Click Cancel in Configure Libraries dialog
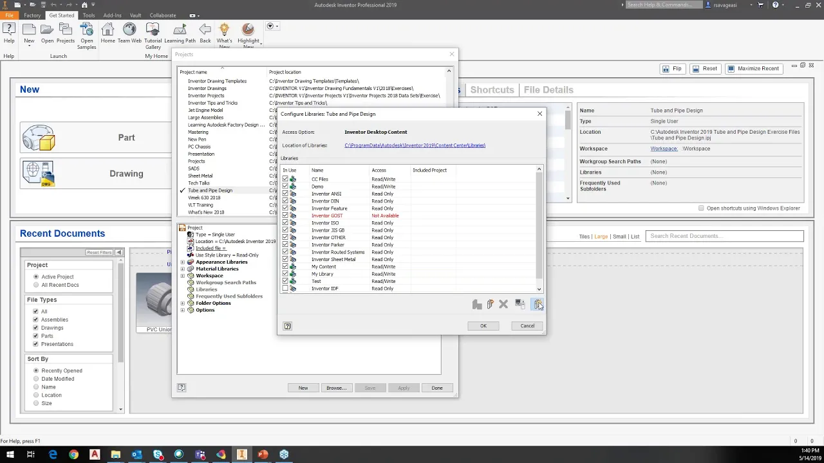Image resolution: width=824 pixels, height=463 pixels. (527, 326)
